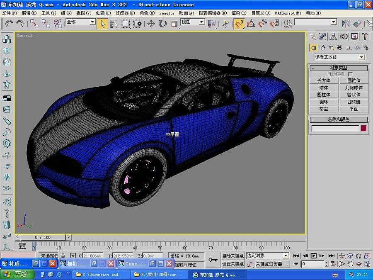Activate the Select and Link tool

[34, 24]
